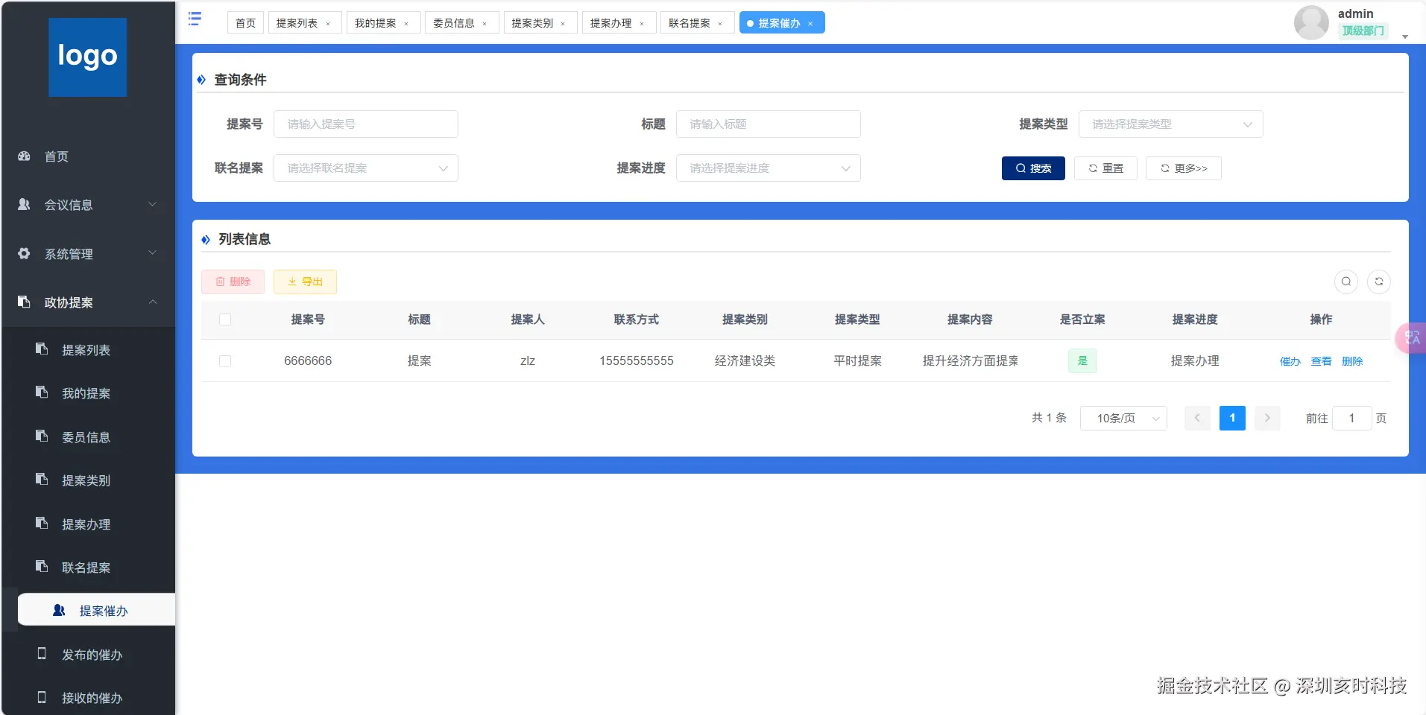Click the 查看 link in the row
This screenshot has width=1426, height=715.
click(1322, 361)
